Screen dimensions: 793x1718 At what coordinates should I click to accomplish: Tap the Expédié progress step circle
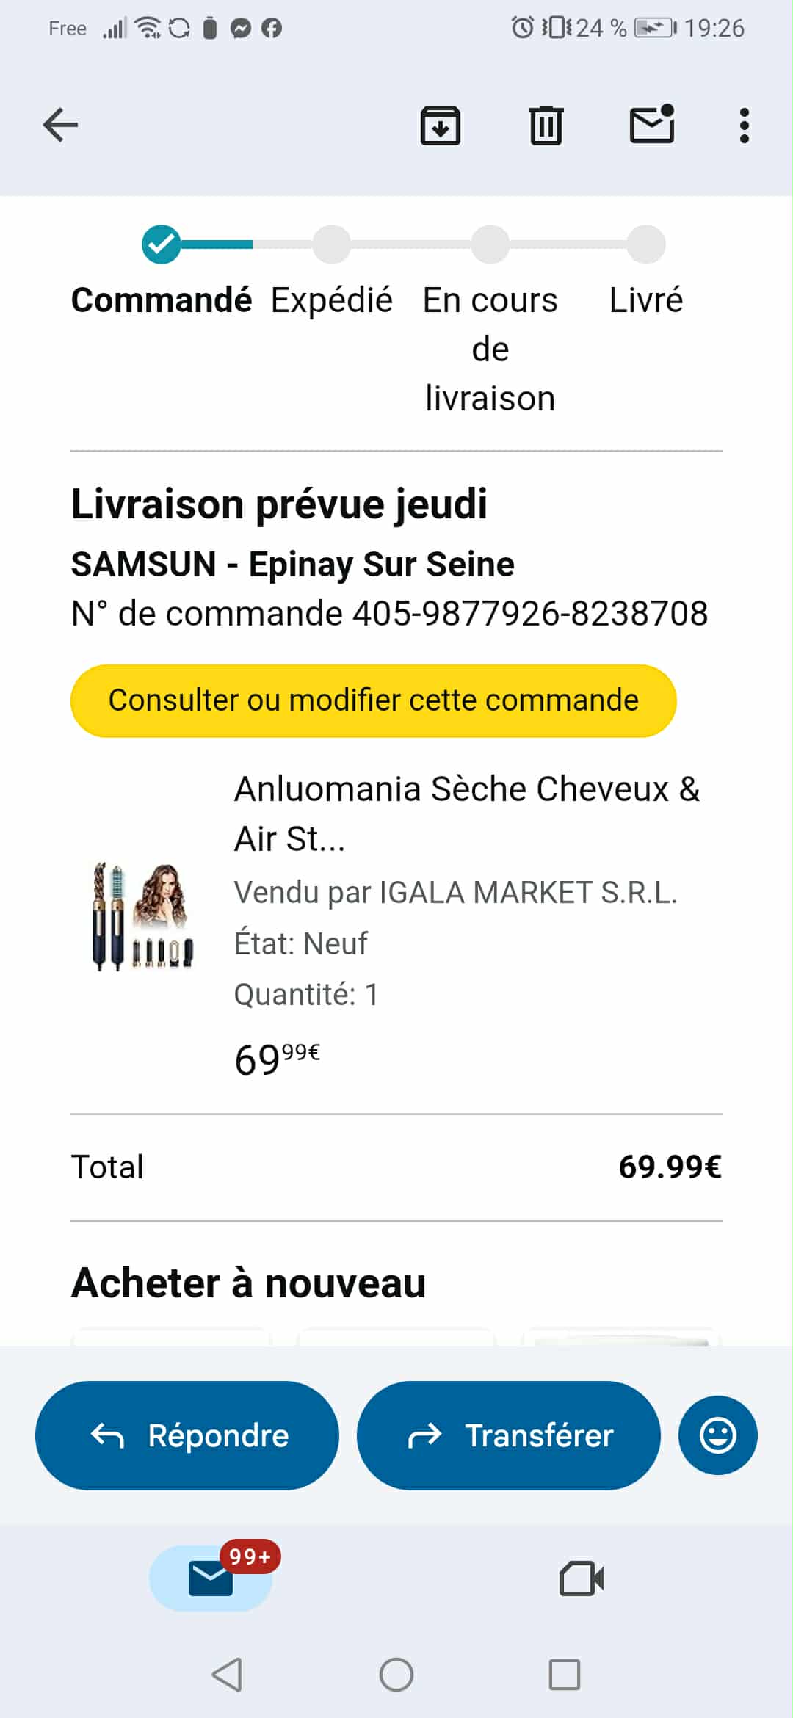click(x=332, y=244)
